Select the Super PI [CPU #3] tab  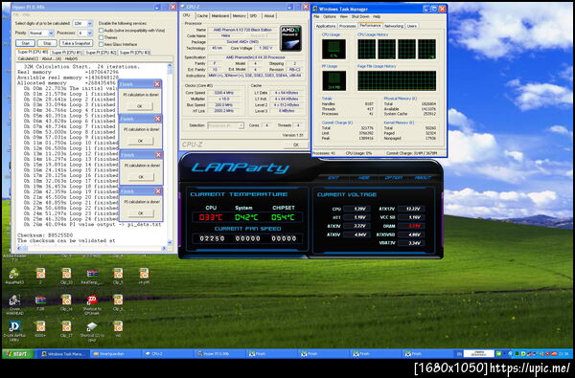click(x=134, y=53)
